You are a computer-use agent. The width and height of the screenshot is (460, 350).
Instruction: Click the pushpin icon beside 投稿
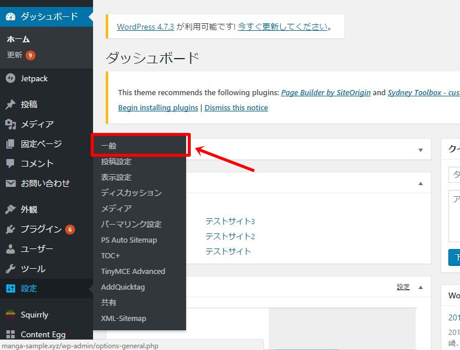[x=10, y=104]
